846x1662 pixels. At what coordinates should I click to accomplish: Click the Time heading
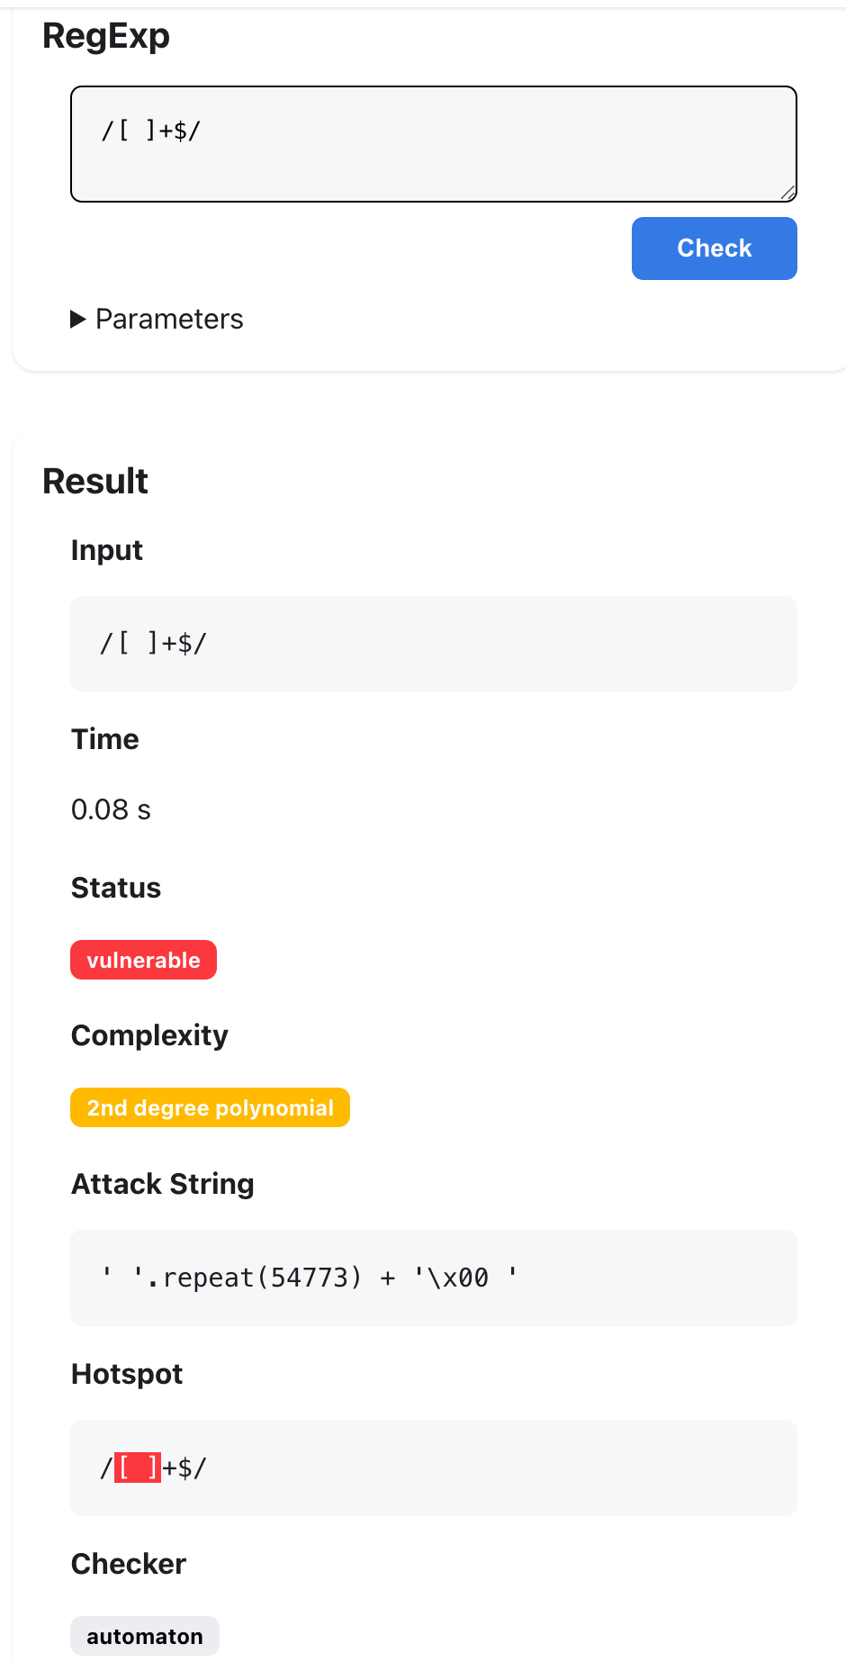105,739
